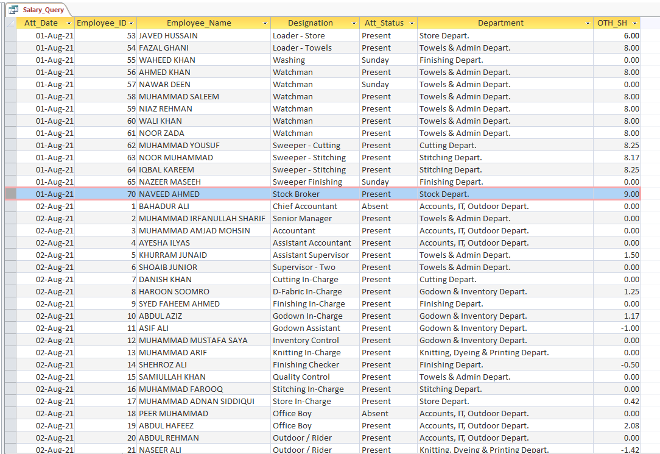Image resolution: width=660 pixels, height=454 pixels.
Task: Click the Att_Date column header
Action: (46, 23)
